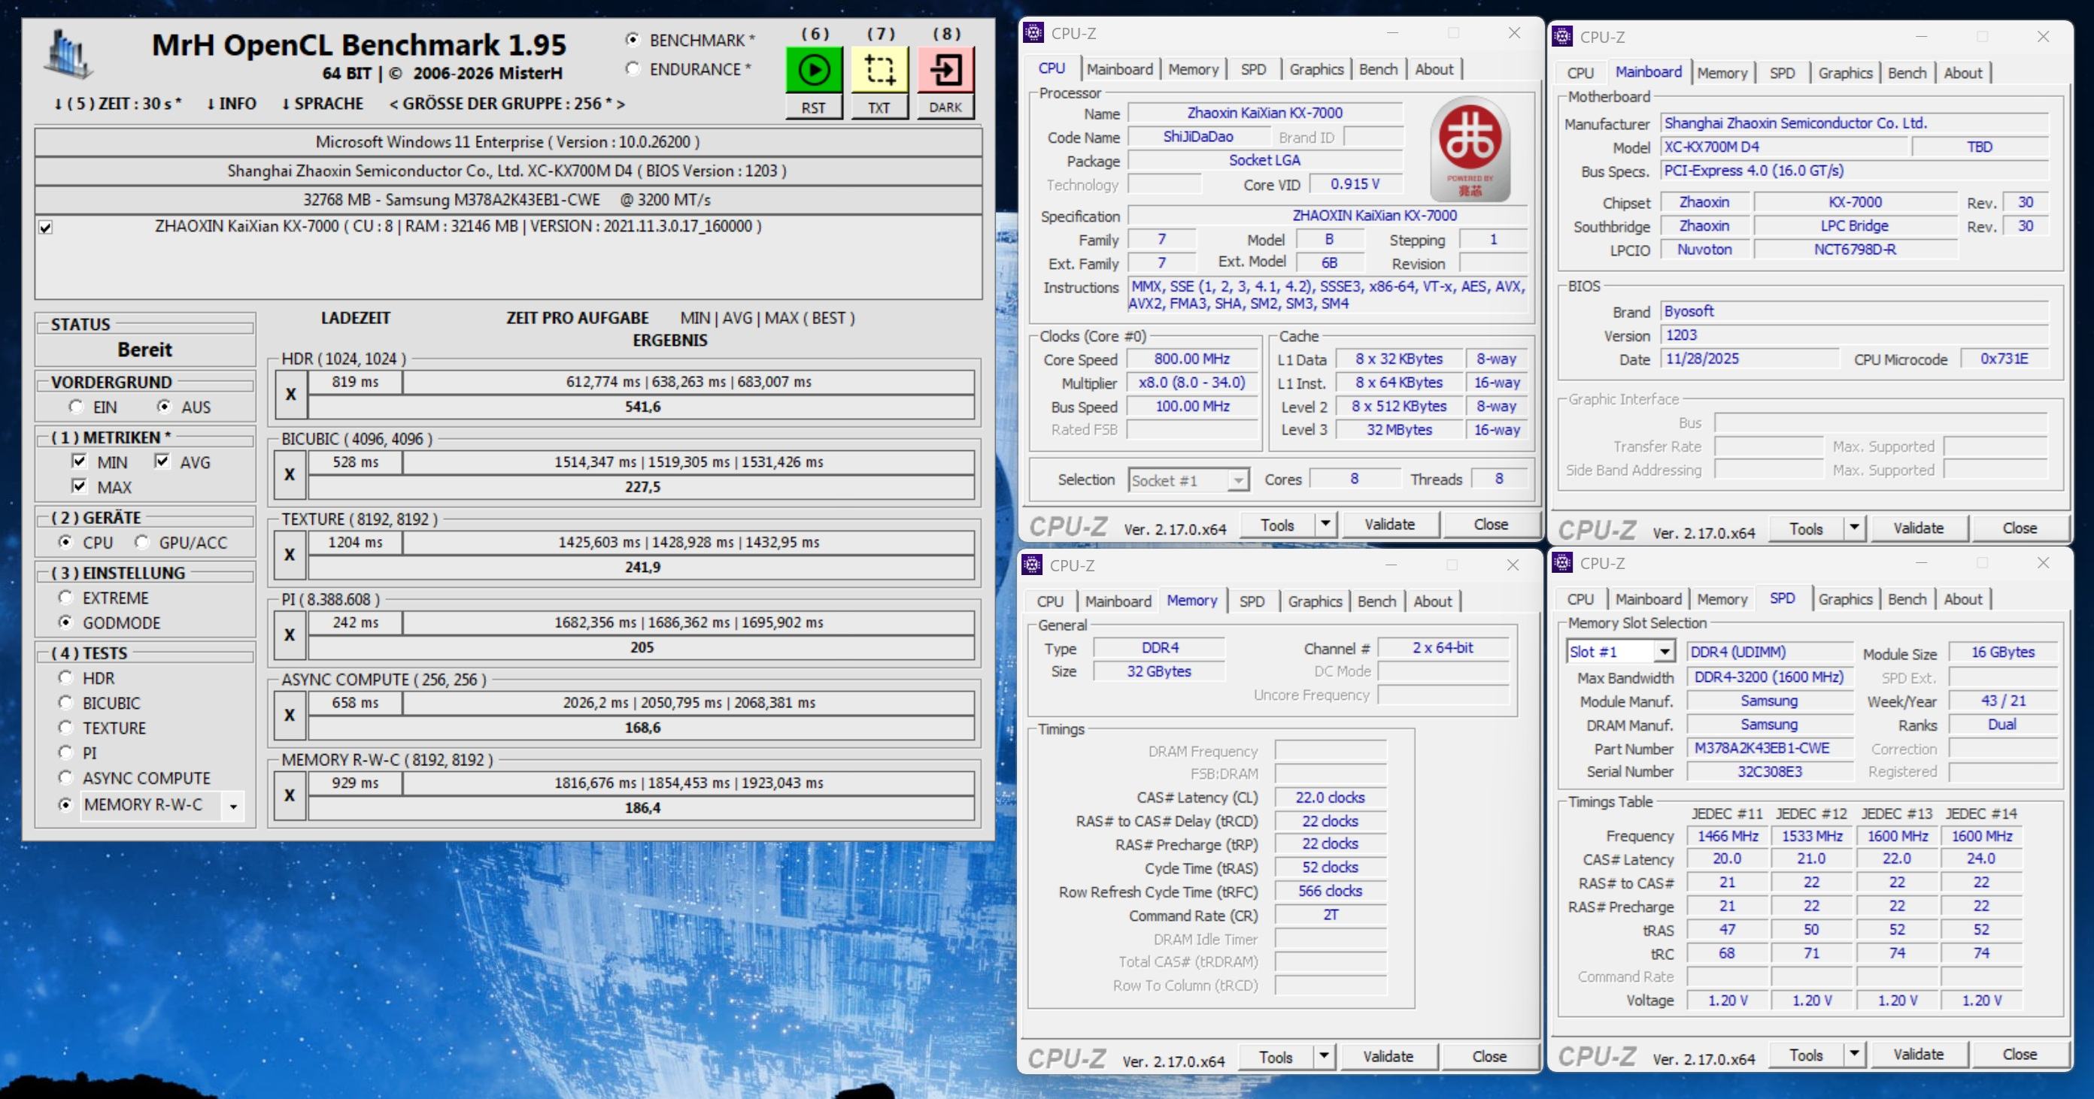Click the HDR result value 541,6
Screen dimensions: 2094x1099
click(642, 406)
